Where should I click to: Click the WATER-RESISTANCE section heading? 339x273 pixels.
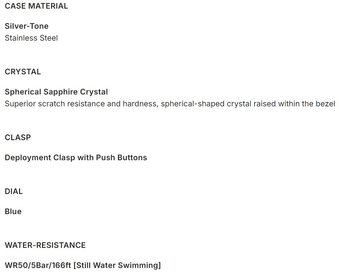(x=45, y=245)
